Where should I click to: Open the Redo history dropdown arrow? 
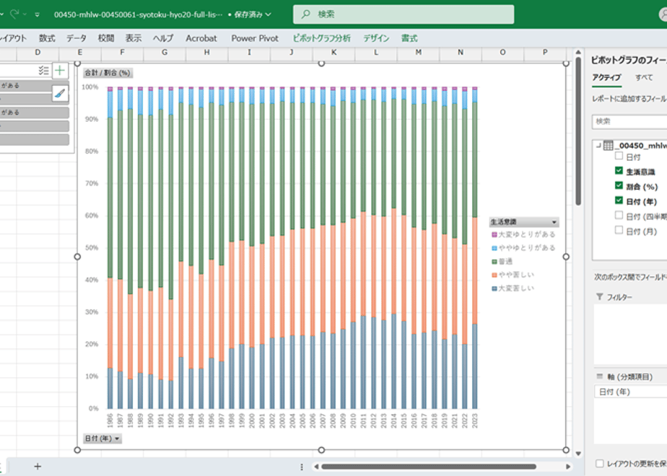tap(25, 14)
